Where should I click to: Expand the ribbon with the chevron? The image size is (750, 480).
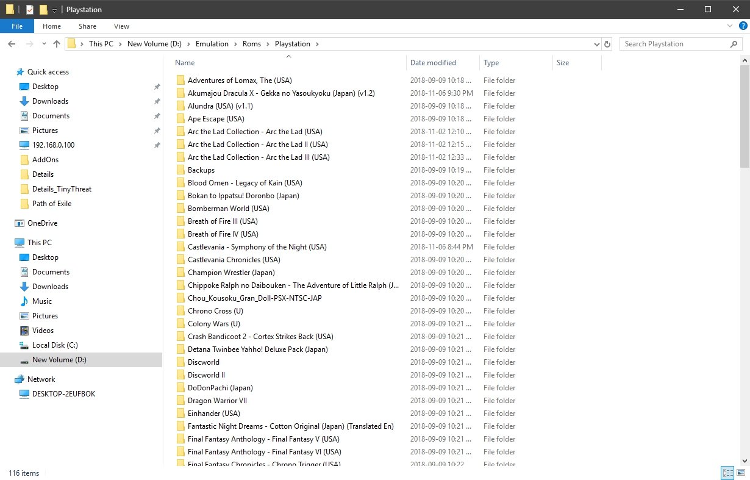coord(730,26)
